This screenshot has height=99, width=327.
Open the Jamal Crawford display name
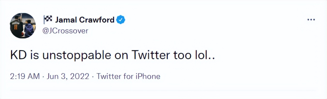point(85,20)
